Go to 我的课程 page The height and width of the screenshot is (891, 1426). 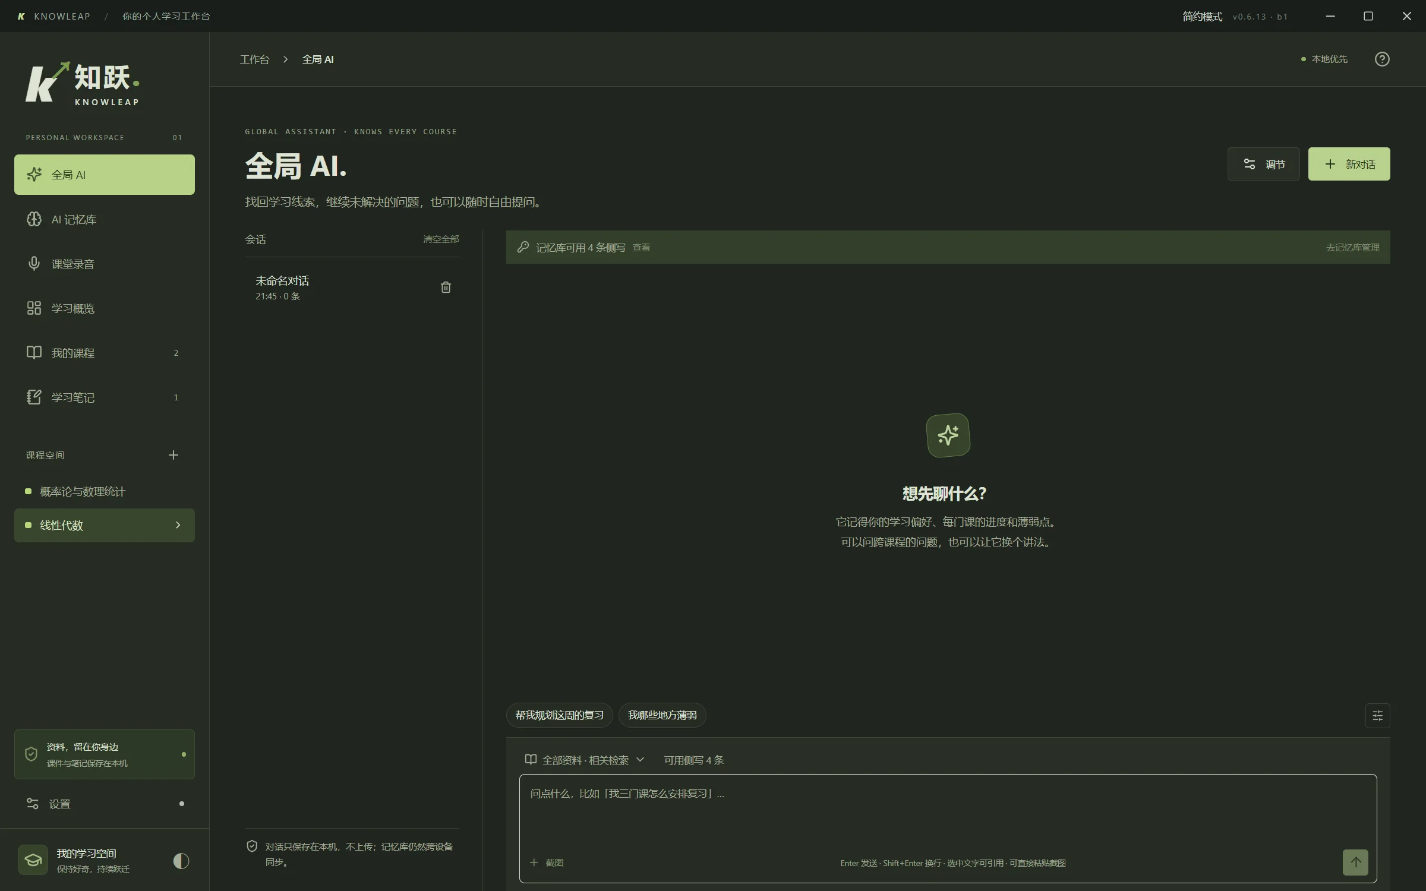(105, 353)
